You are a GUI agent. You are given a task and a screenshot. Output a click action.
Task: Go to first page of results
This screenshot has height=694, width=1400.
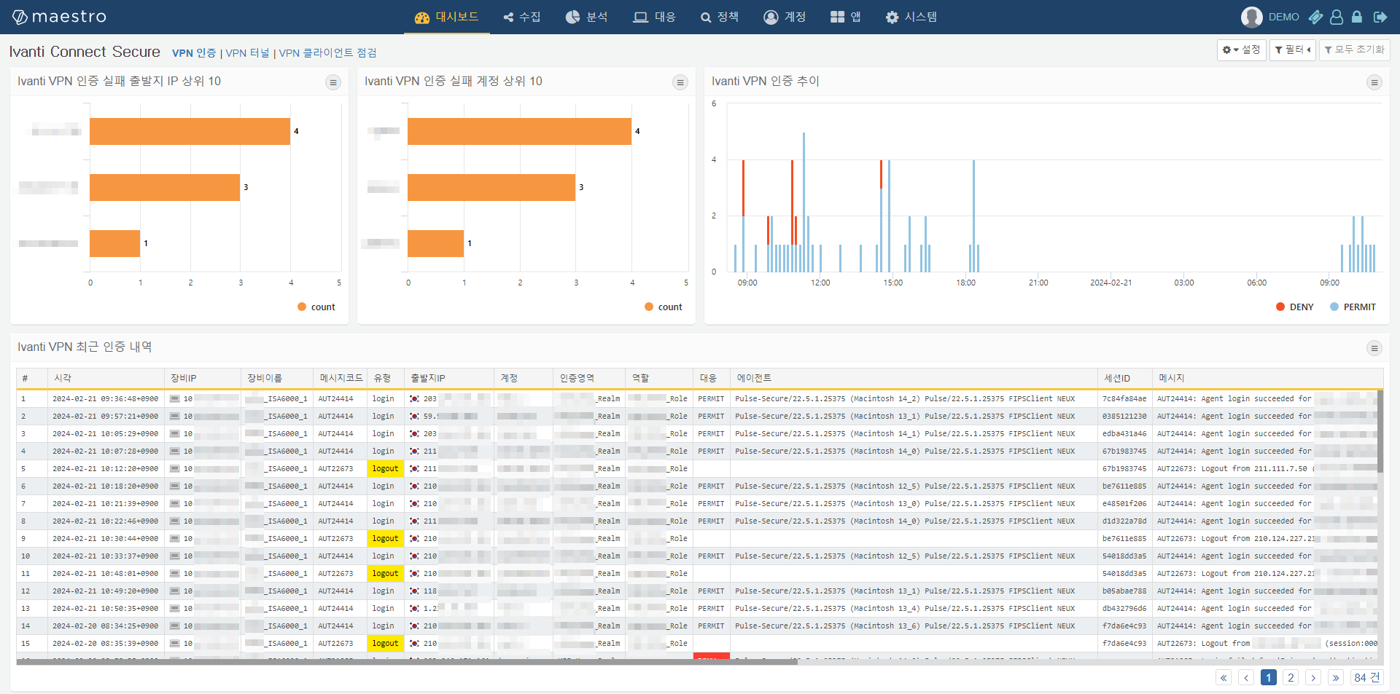1224,678
